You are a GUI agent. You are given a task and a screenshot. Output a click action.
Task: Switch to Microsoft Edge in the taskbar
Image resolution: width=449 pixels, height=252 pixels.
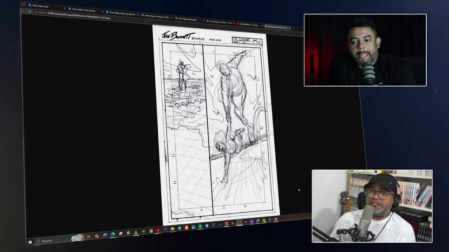pos(113,234)
